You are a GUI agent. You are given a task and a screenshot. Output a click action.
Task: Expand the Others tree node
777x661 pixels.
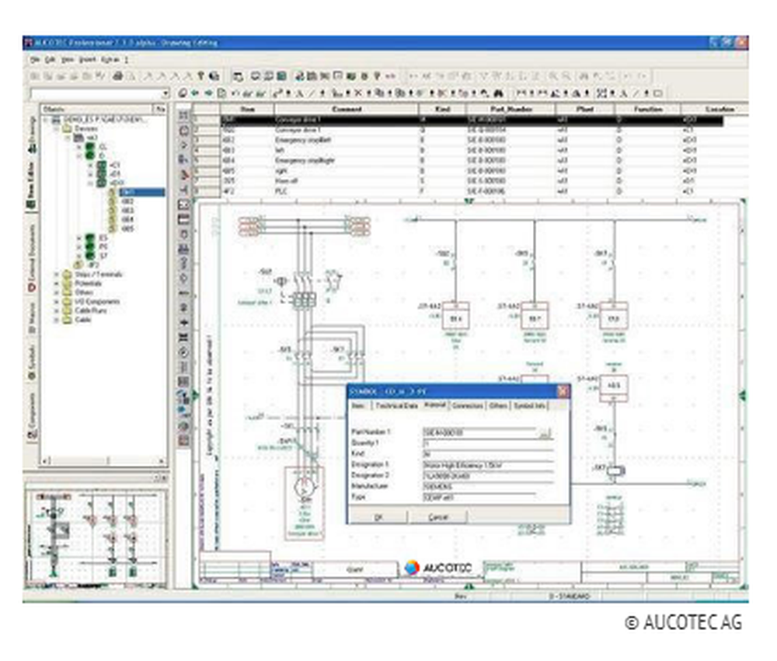tap(57, 292)
